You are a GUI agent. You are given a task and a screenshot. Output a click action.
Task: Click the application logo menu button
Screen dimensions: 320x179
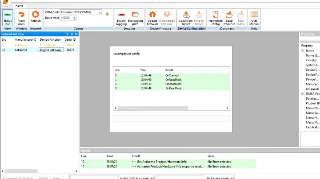(x=5, y=2)
